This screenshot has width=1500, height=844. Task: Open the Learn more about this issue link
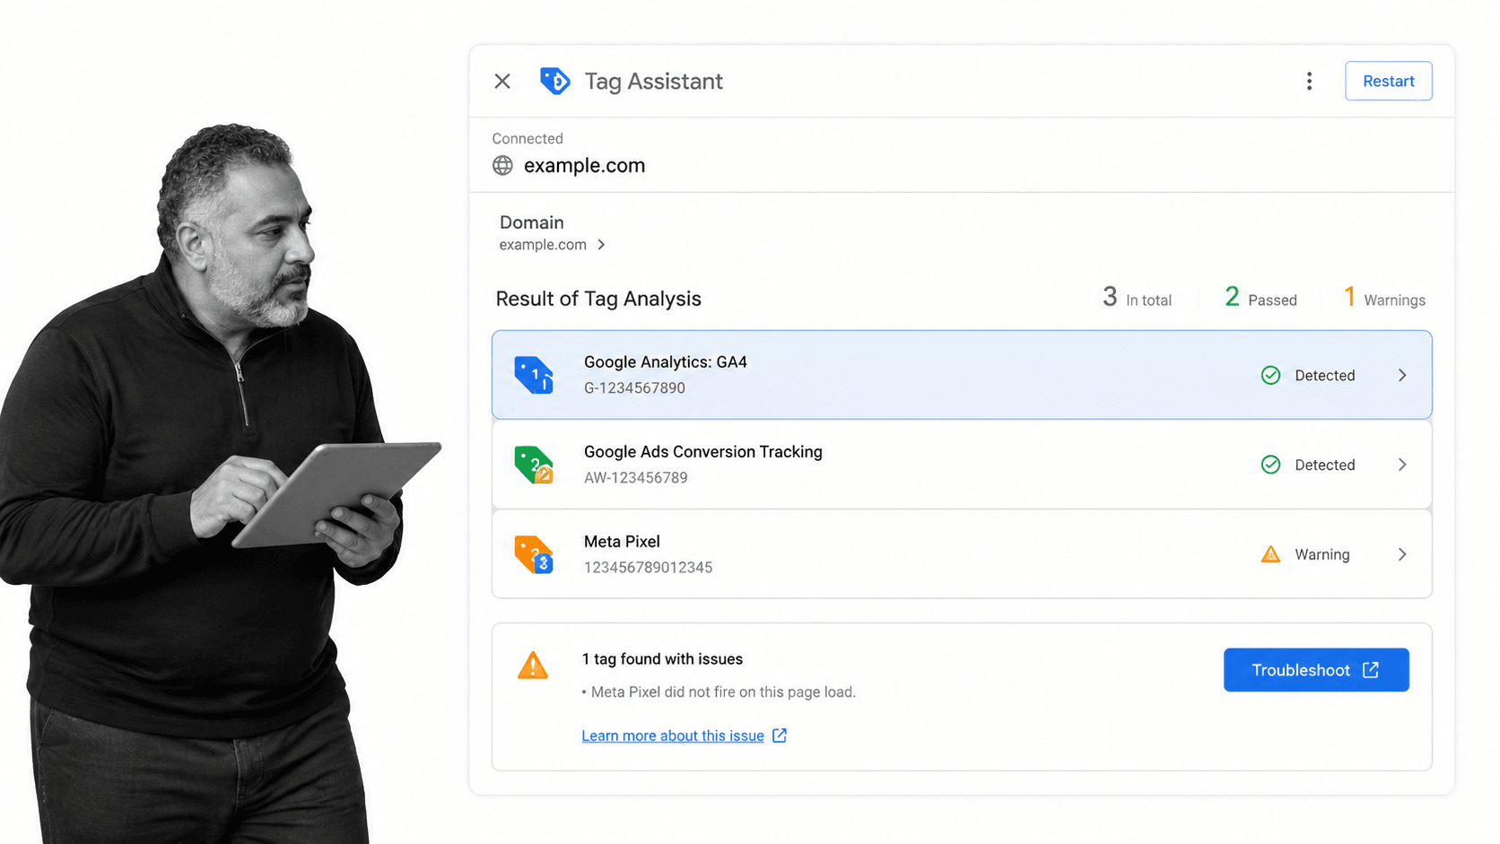tap(673, 735)
